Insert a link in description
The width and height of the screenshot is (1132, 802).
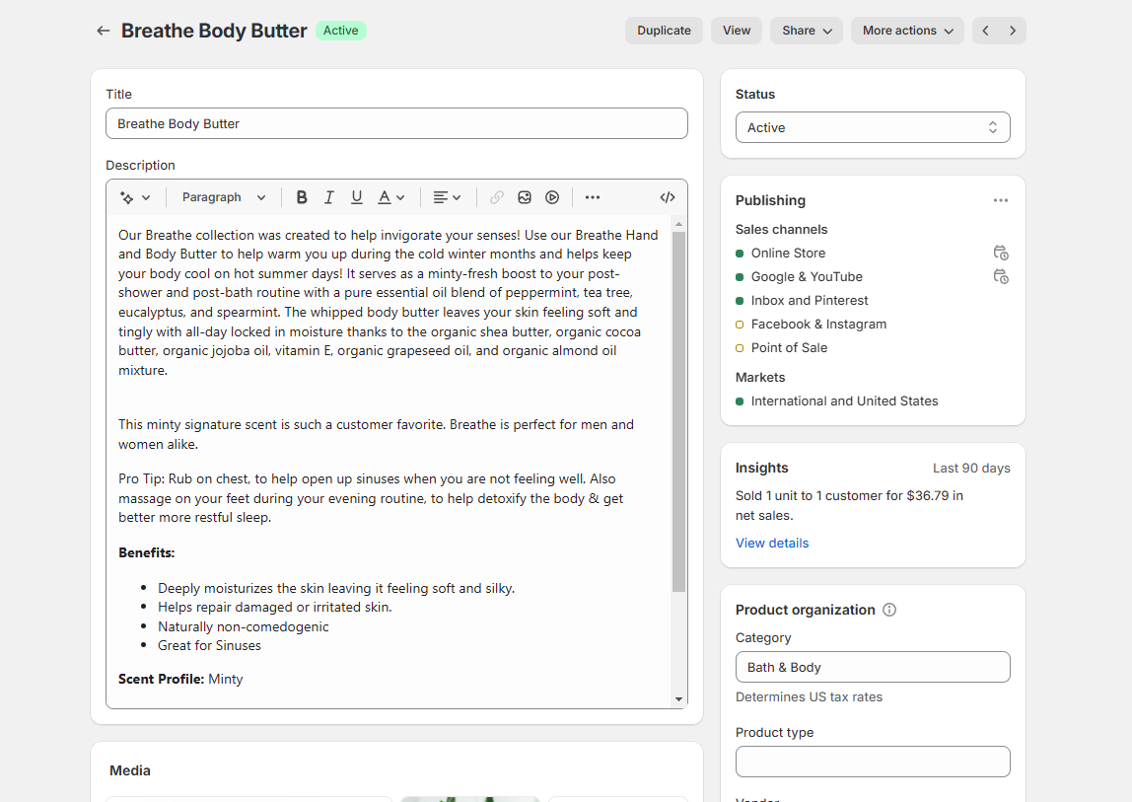[x=497, y=197]
